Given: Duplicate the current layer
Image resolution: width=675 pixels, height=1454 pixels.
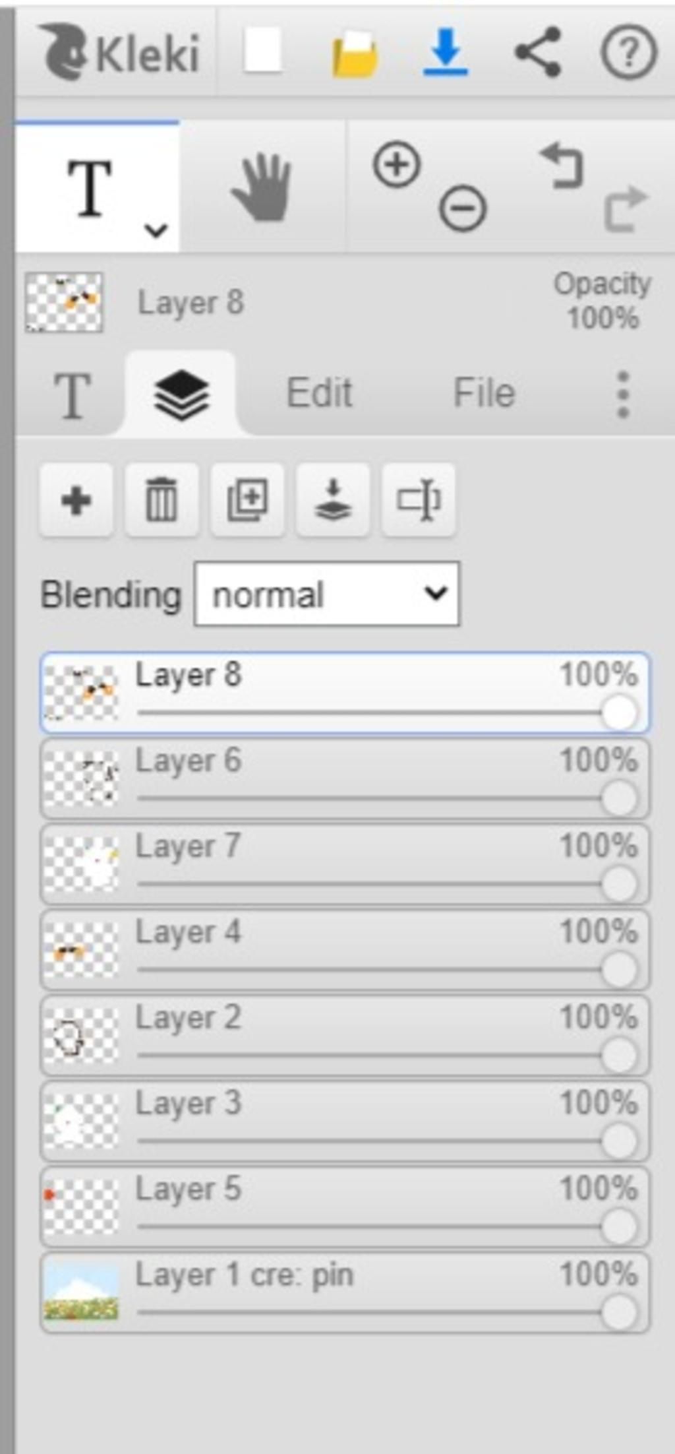Looking at the screenshot, I should point(247,500).
